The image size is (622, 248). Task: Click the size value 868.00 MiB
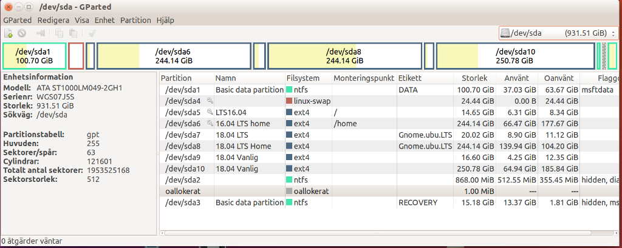[x=475, y=180]
